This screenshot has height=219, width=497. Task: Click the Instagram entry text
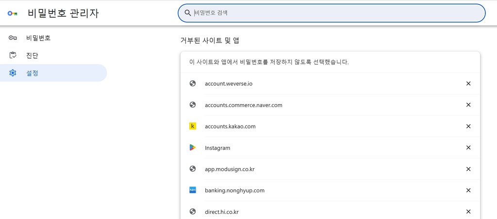point(217,148)
